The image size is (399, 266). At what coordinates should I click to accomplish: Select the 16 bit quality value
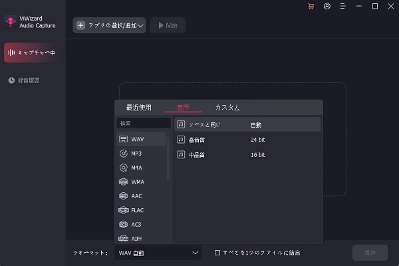pyautogui.click(x=258, y=154)
